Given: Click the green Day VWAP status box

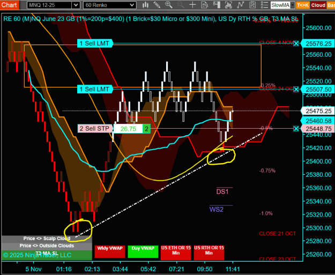Looking at the screenshot, I should tap(143, 252).
